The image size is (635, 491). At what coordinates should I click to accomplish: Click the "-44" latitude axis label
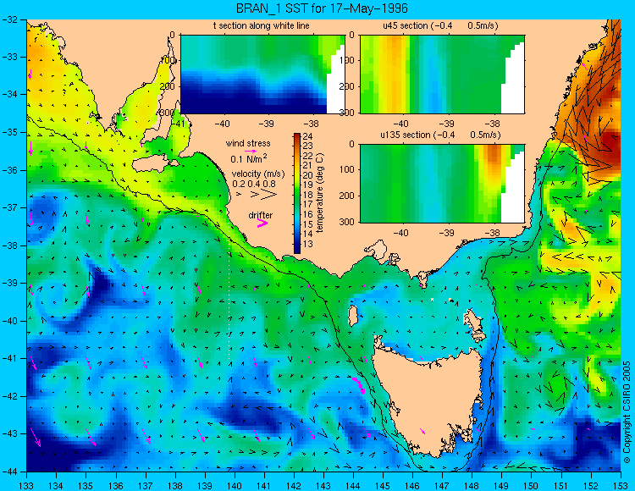click(x=8, y=472)
